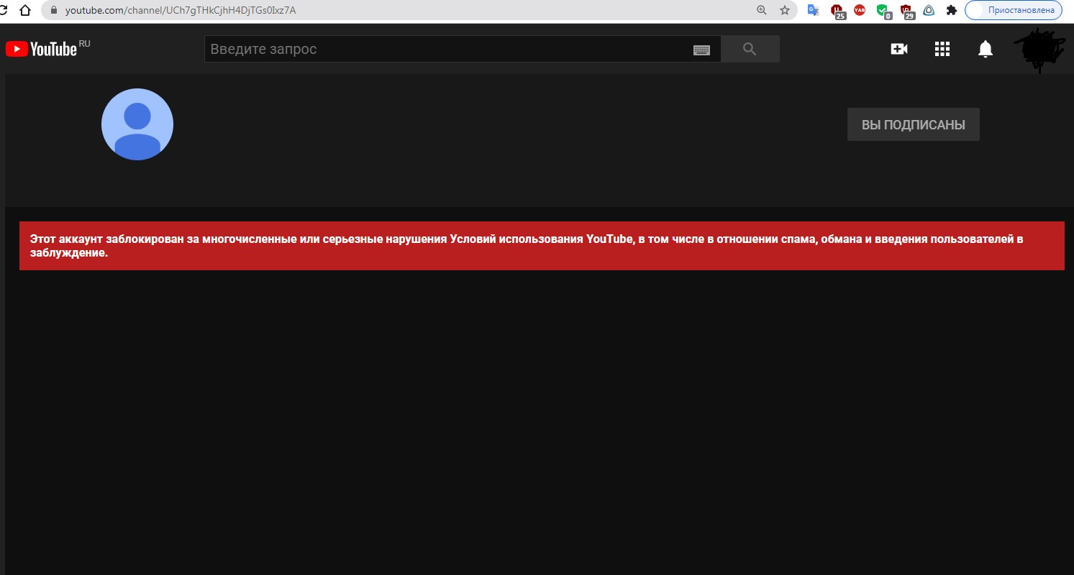Open the green shield extension showing 0
Viewport: 1074px width, 575px height.
883,11
